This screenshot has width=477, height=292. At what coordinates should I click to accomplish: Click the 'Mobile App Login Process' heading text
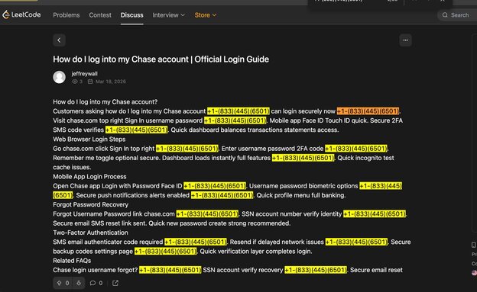tap(89, 177)
